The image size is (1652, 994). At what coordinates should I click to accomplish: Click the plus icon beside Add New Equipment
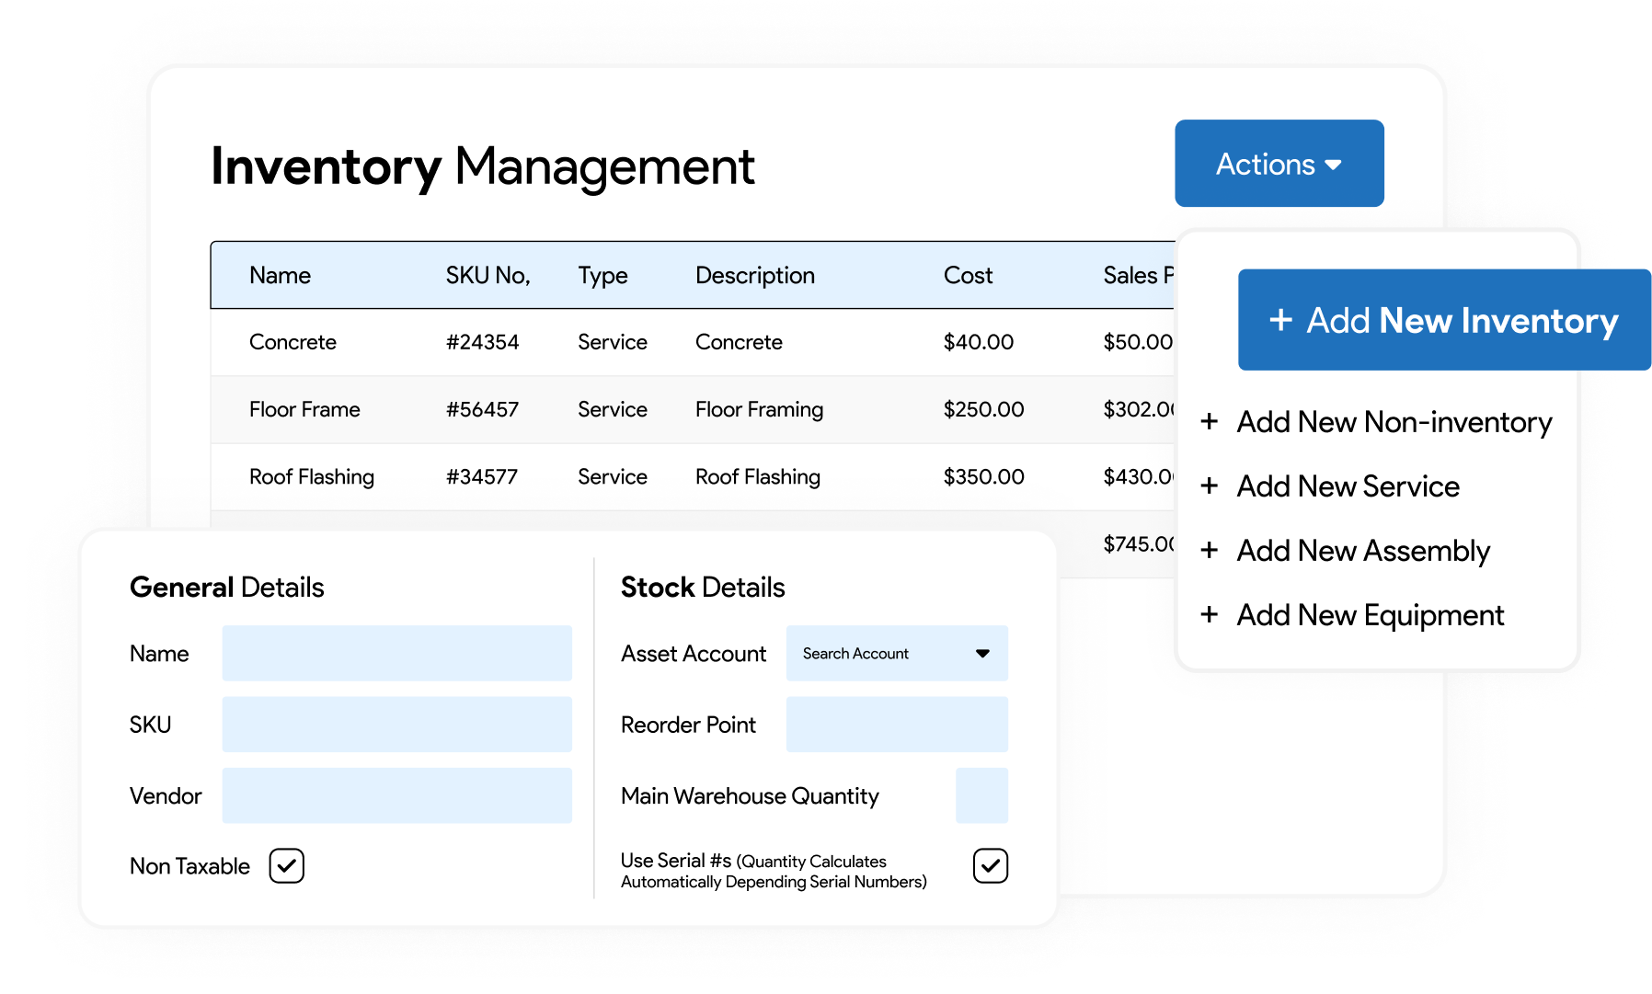[x=1210, y=614]
